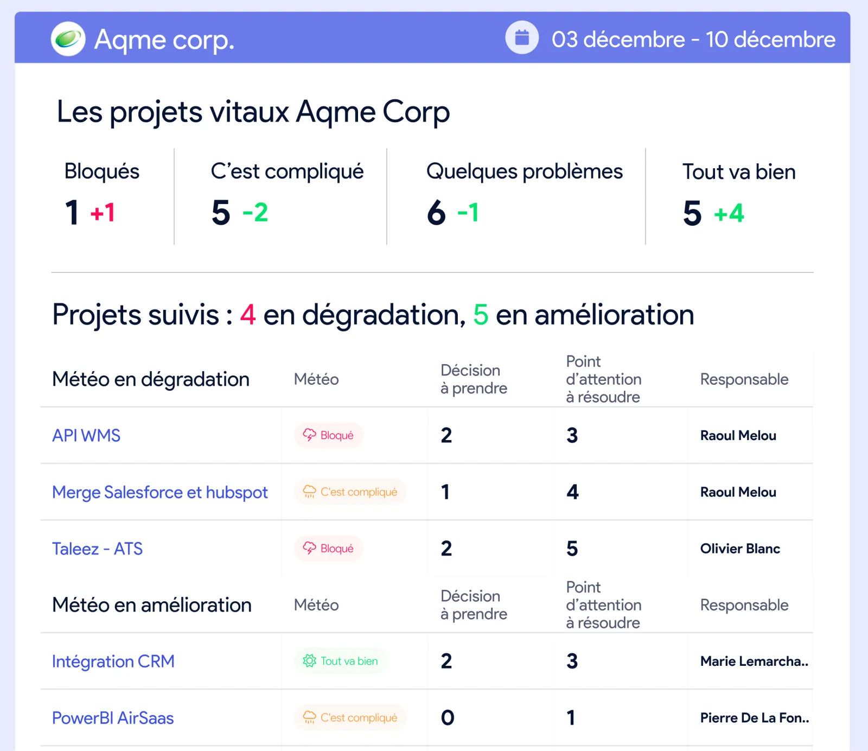
Task: Open the Taleez - ATS project link
Action: click(97, 549)
